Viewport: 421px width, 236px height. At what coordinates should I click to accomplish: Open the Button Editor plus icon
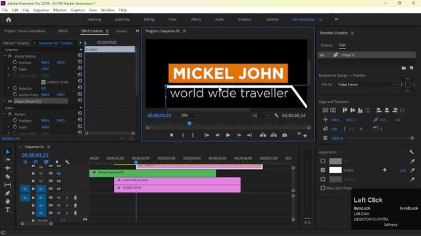[305, 136]
